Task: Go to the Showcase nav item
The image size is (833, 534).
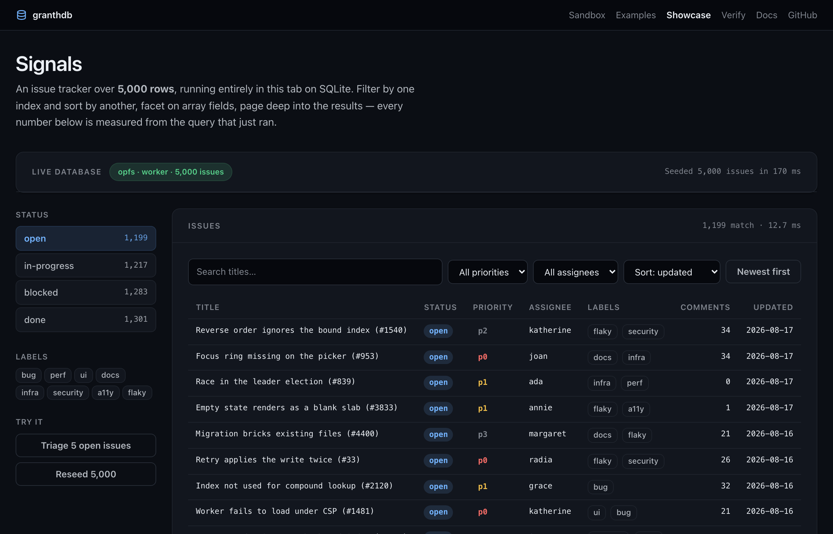Action: tap(689, 15)
